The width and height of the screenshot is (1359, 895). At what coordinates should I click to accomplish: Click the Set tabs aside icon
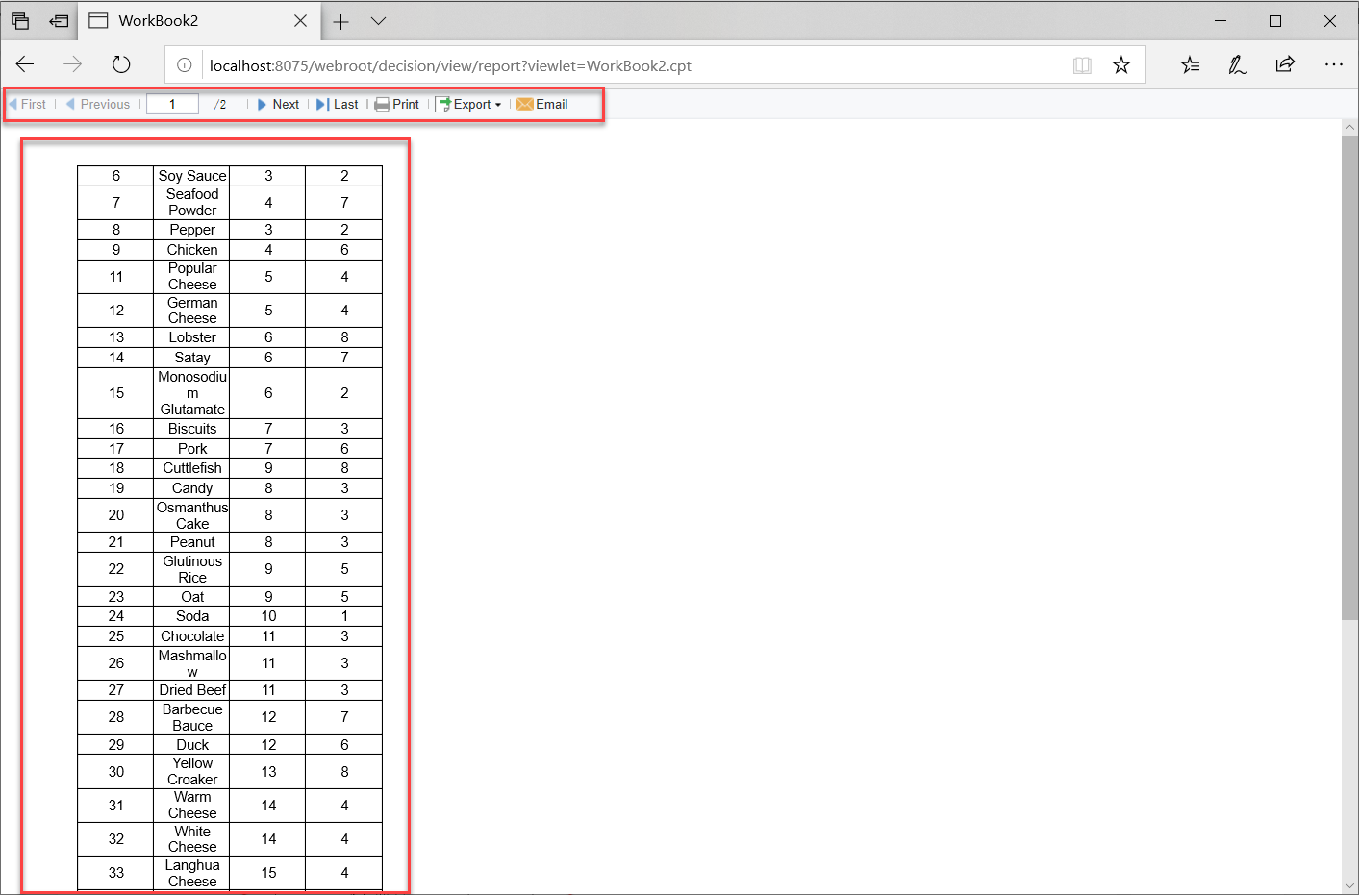tap(58, 20)
